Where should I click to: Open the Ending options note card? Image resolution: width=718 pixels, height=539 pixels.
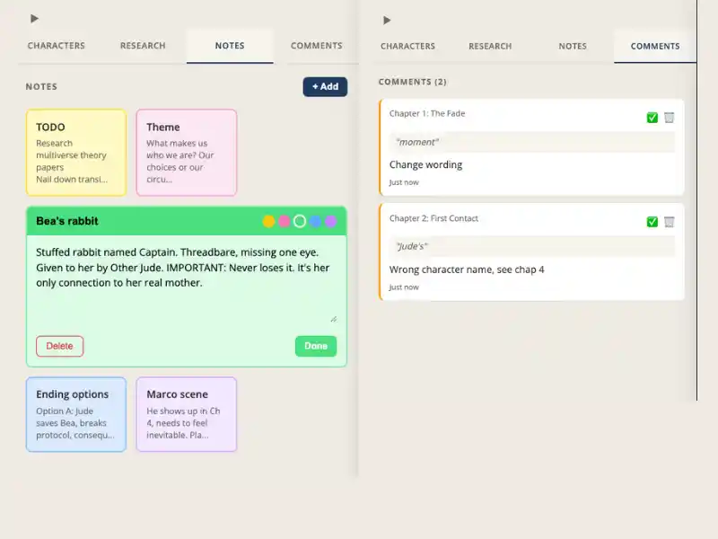tap(75, 413)
